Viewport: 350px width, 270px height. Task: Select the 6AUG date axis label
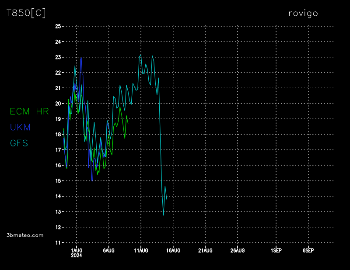[108, 250]
